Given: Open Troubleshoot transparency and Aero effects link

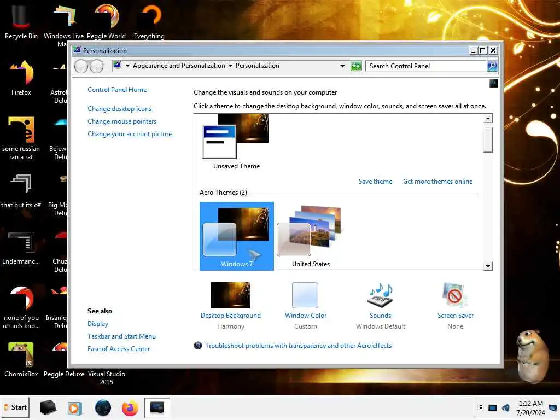Looking at the screenshot, I should (298, 346).
